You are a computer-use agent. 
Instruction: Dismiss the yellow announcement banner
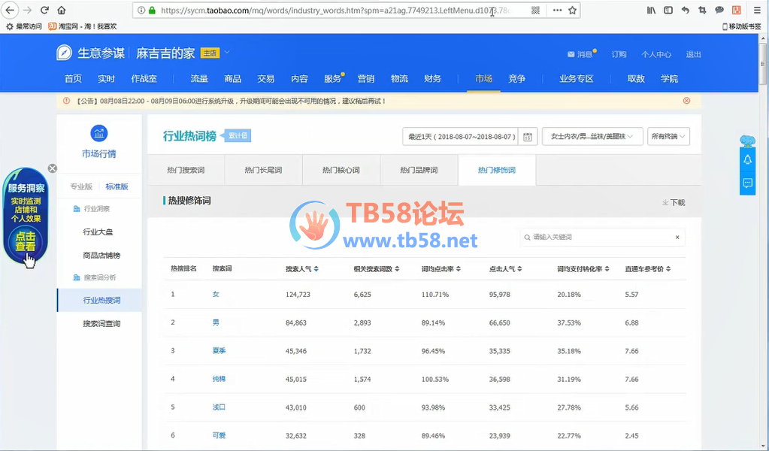click(x=686, y=101)
